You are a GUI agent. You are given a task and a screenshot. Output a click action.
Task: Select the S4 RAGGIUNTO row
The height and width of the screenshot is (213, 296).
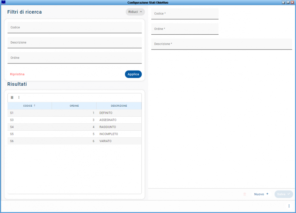[74, 127]
